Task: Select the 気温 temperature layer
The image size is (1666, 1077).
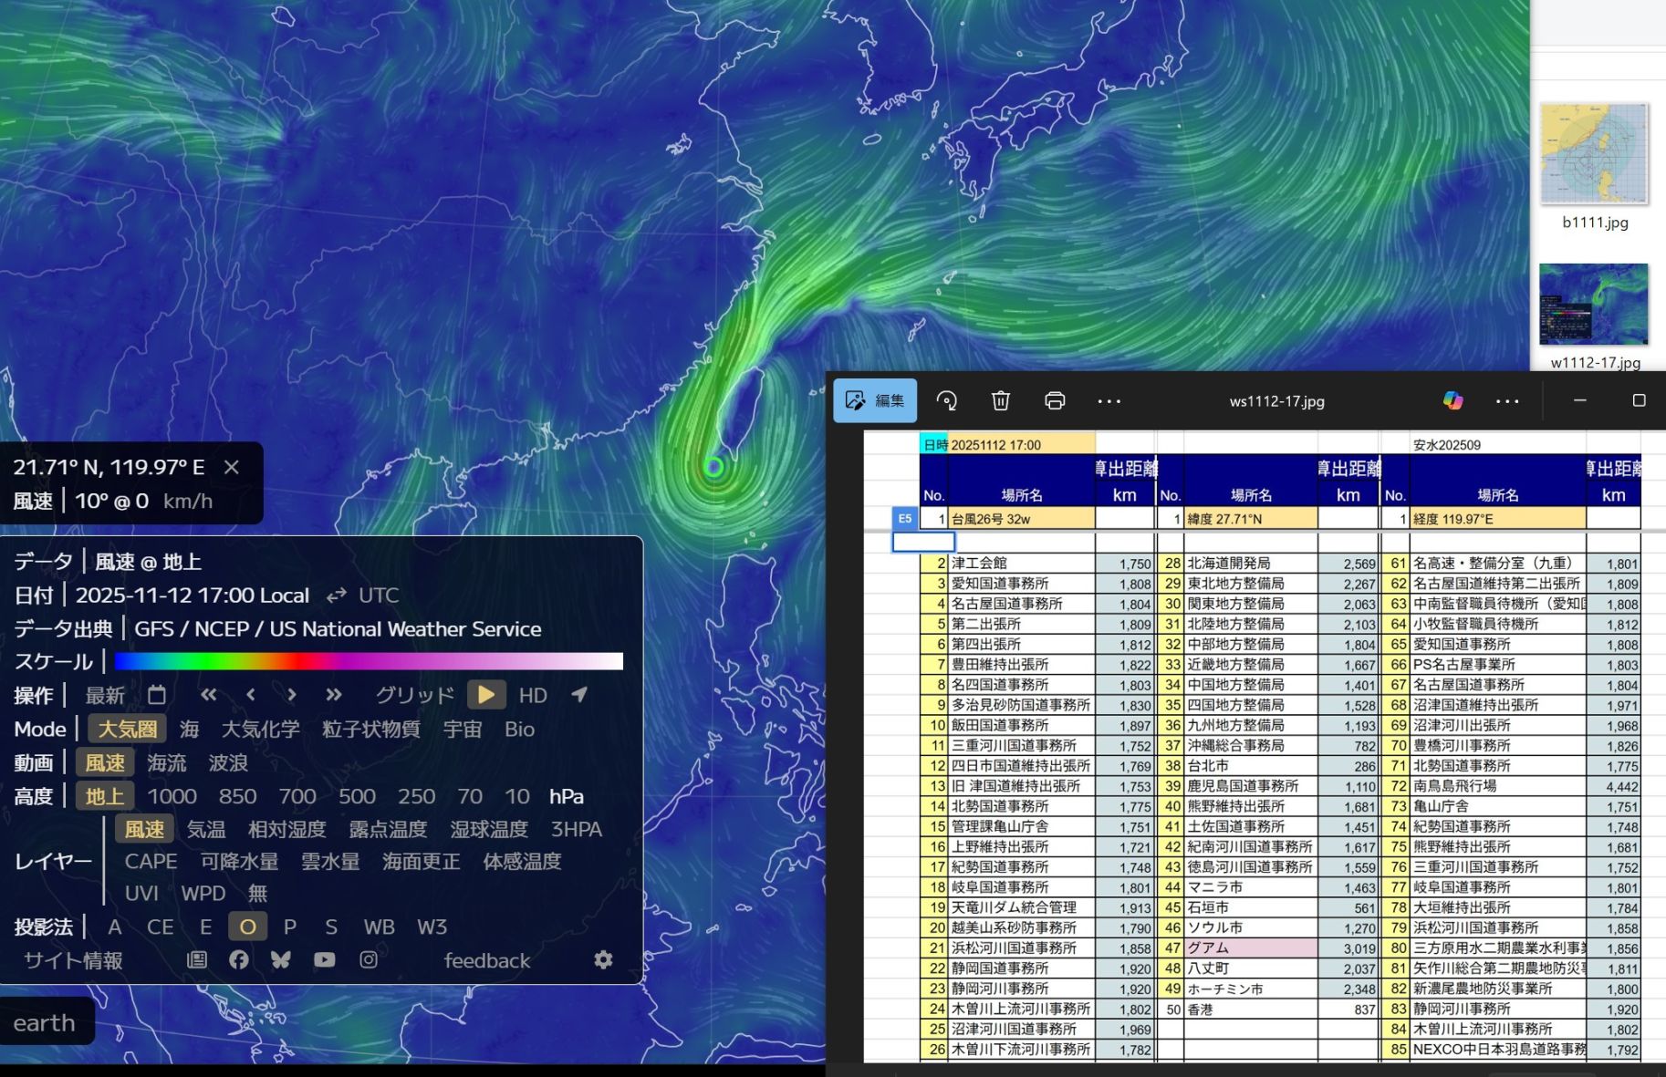Action: [206, 830]
